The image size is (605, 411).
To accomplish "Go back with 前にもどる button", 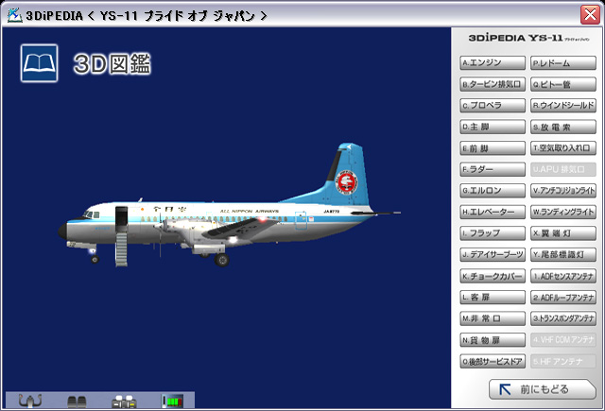I will pyautogui.click(x=543, y=389).
